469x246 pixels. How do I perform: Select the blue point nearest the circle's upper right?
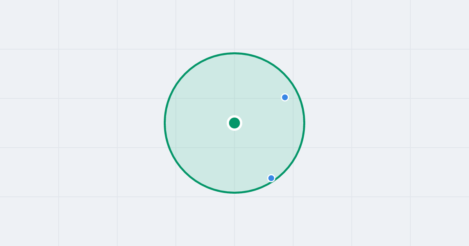click(285, 97)
